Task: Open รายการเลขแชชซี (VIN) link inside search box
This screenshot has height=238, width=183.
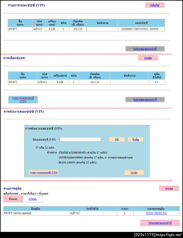Action: click(x=44, y=173)
